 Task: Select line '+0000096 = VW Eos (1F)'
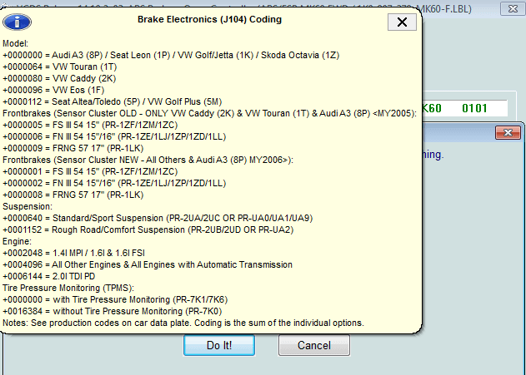(x=53, y=91)
